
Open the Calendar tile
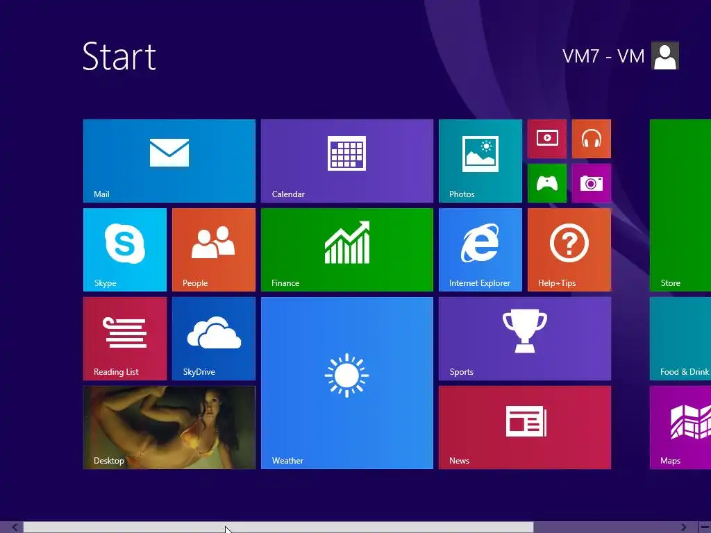point(347,161)
